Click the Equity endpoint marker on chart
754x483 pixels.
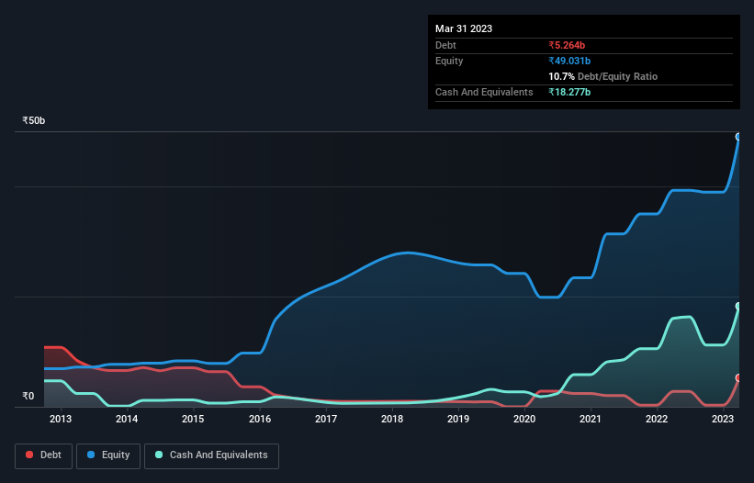[x=738, y=137]
